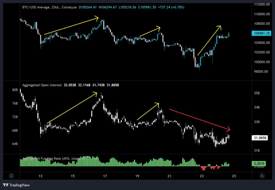The height and width of the screenshot is (190, 275).
Task: Click the A auto-scale button on the axis
Action: tap(262, 176)
